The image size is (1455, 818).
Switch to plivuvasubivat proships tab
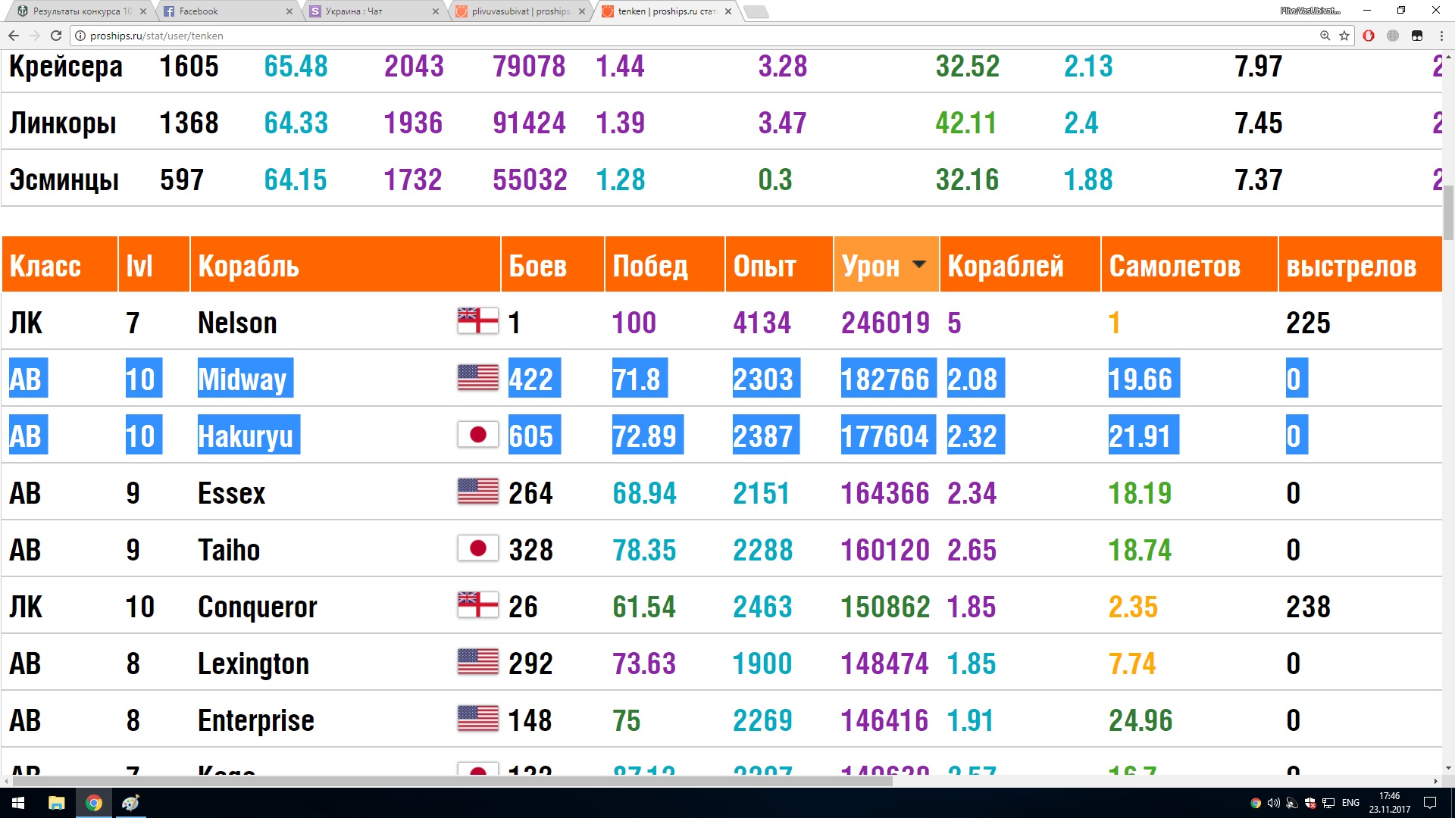(519, 11)
